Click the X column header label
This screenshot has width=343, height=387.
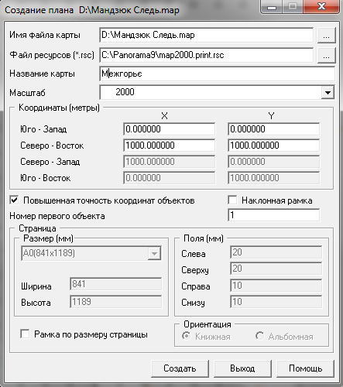[164, 116]
